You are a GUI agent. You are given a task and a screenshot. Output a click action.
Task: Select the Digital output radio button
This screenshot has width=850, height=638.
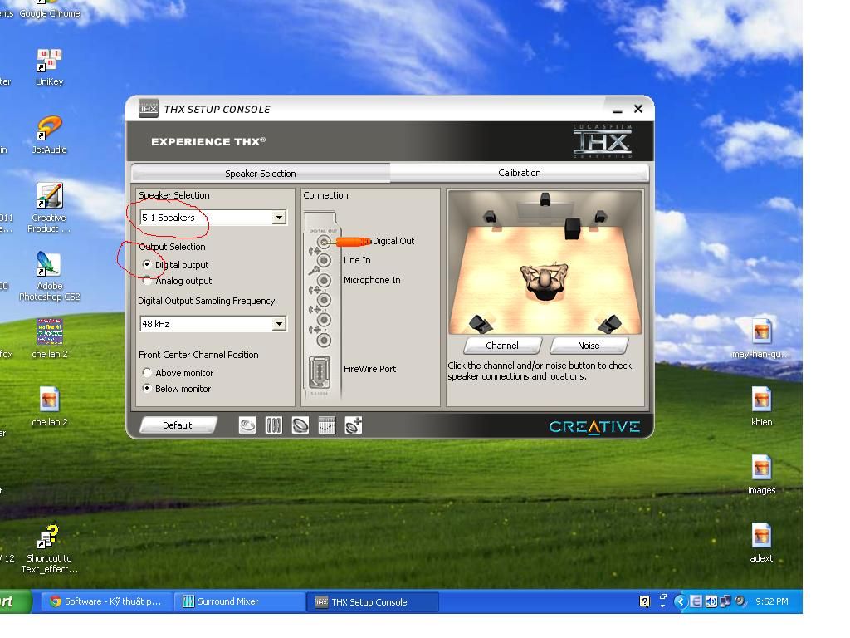[x=147, y=264]
